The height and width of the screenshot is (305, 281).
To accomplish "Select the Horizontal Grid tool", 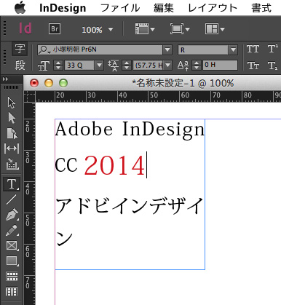I will coord(12,277).
